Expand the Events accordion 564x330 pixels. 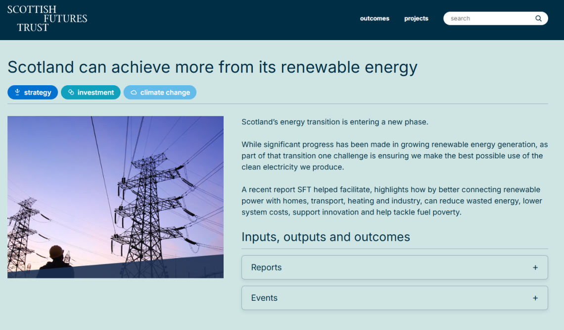point(395,298)
